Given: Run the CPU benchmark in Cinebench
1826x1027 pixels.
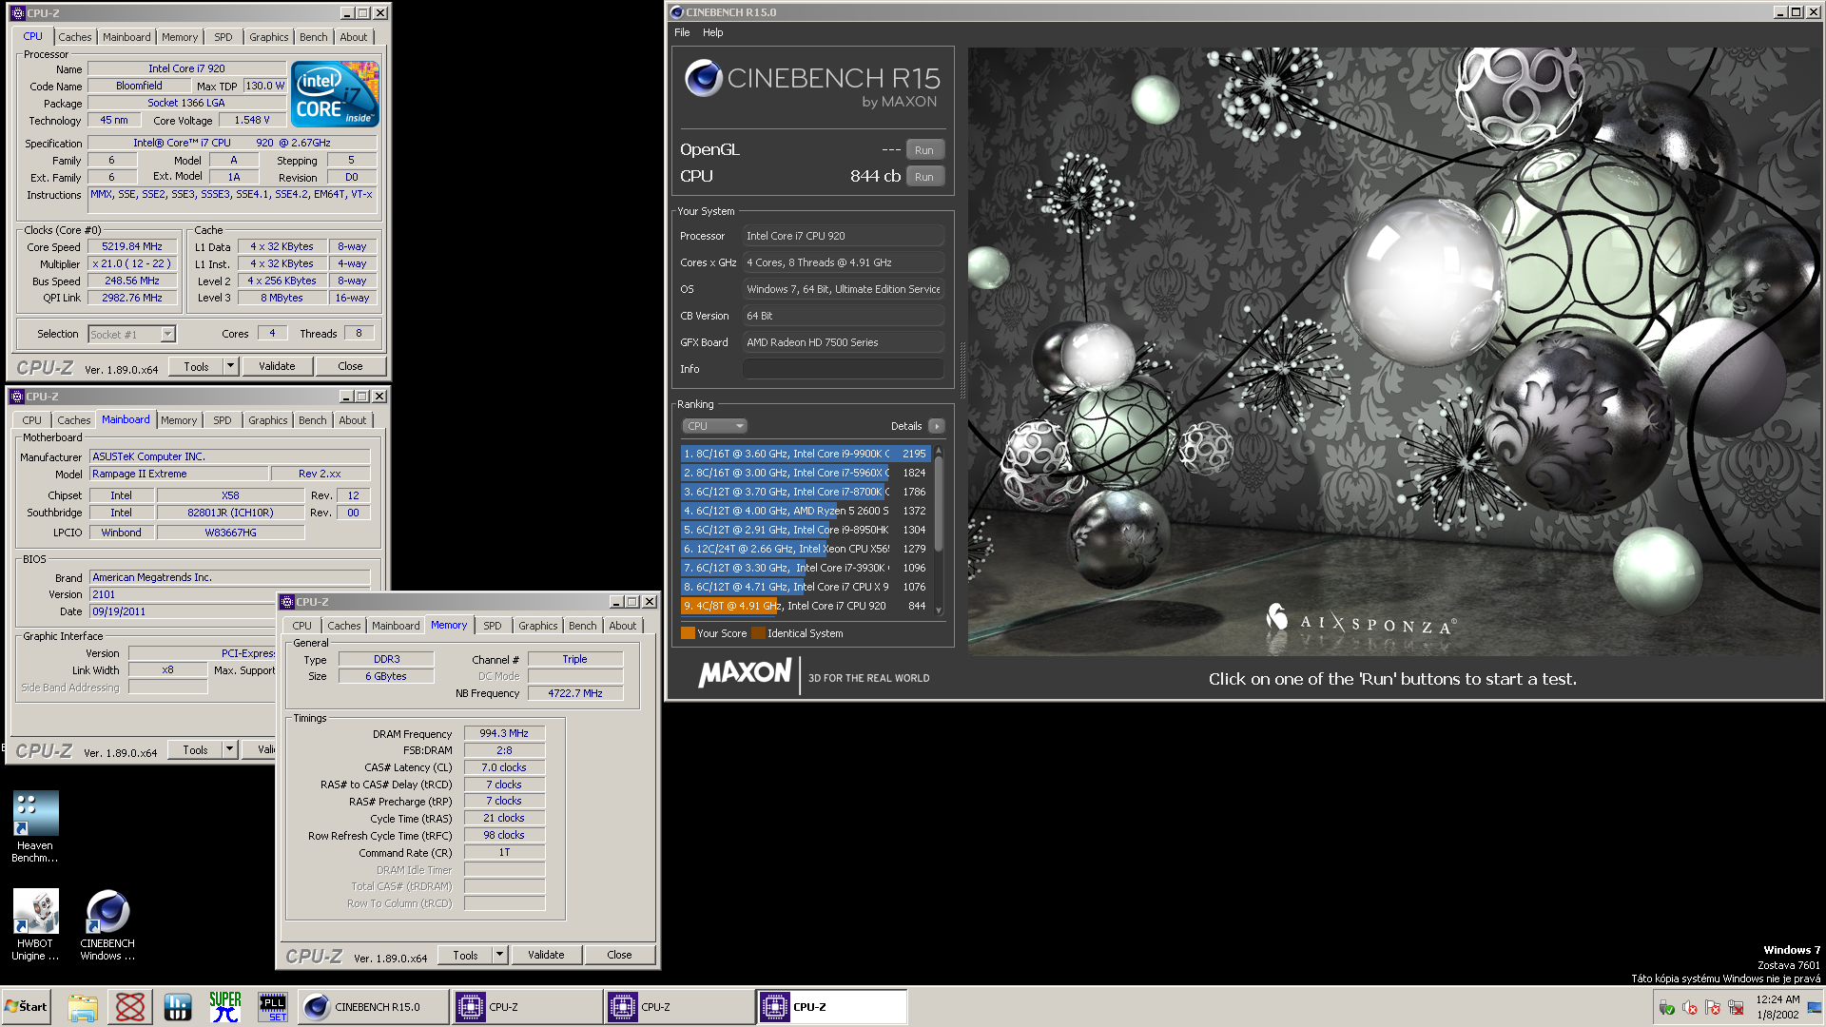Looking at the screenshot, I should (924, 177).
